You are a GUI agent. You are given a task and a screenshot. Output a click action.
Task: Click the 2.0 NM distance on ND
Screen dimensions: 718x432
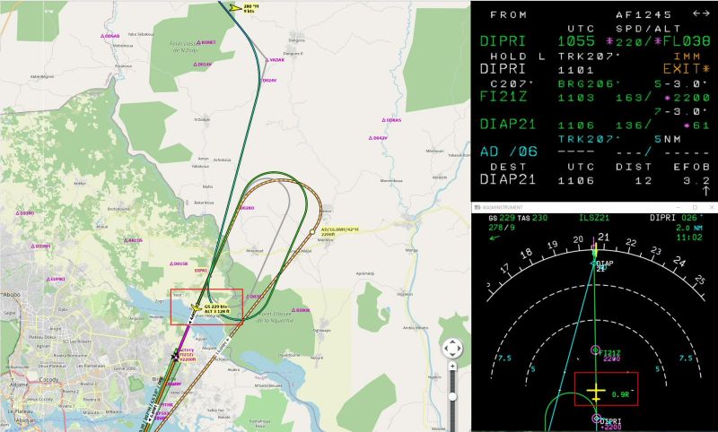point(689,228)
